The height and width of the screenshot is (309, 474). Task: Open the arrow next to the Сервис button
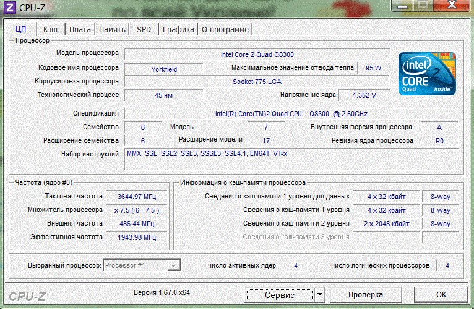(x=319, y=295)
